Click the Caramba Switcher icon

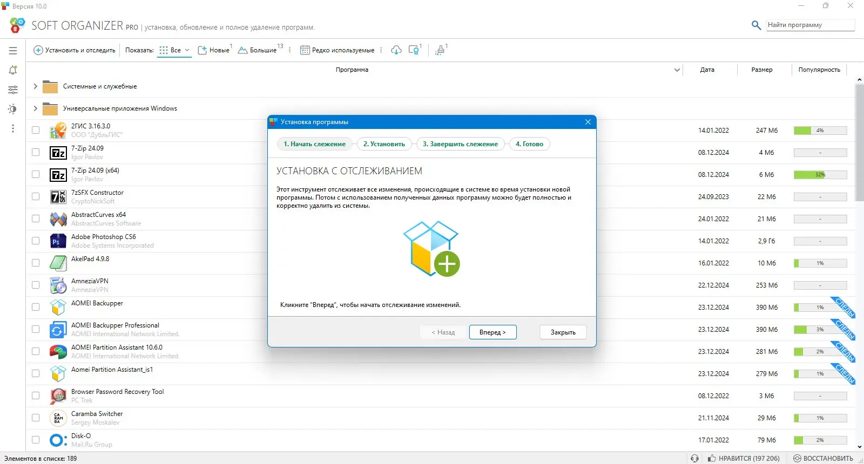pos(58,418)
